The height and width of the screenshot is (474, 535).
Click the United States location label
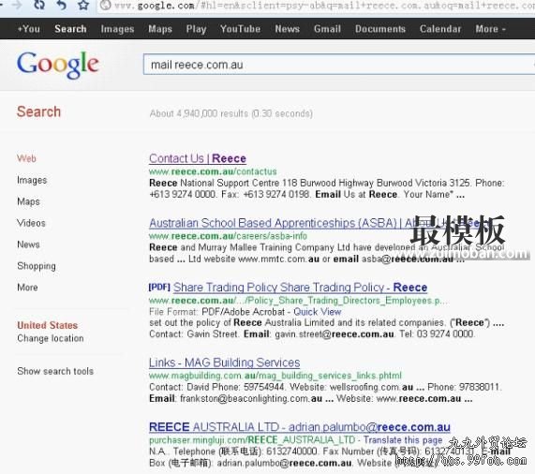(x=48, y=325)
